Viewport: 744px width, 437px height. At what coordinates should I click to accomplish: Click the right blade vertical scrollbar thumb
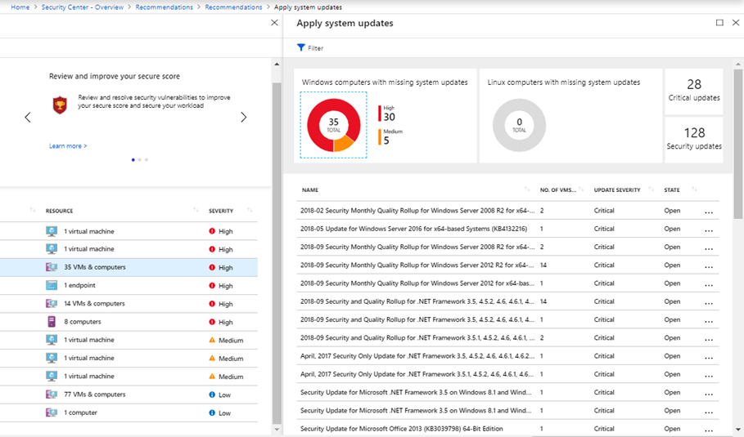pos(737,144)
